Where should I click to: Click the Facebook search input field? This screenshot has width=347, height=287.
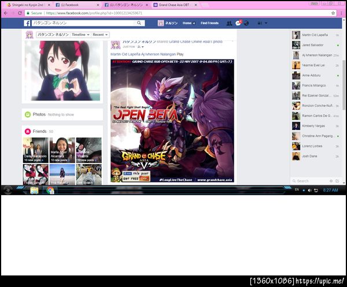pos(84,23)
